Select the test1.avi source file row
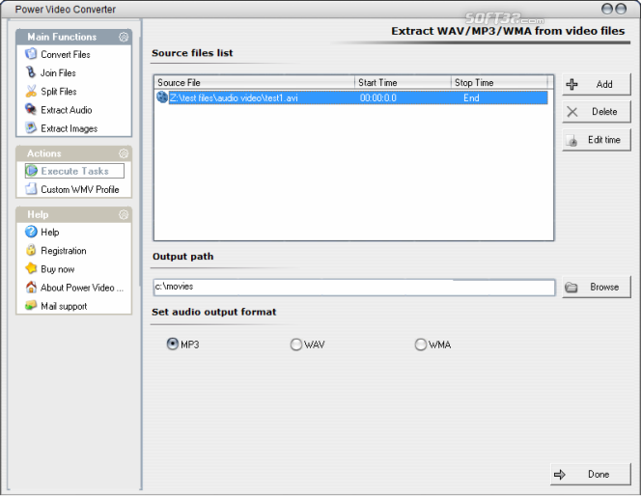This screenshot has width=641, height=496. 352,97
